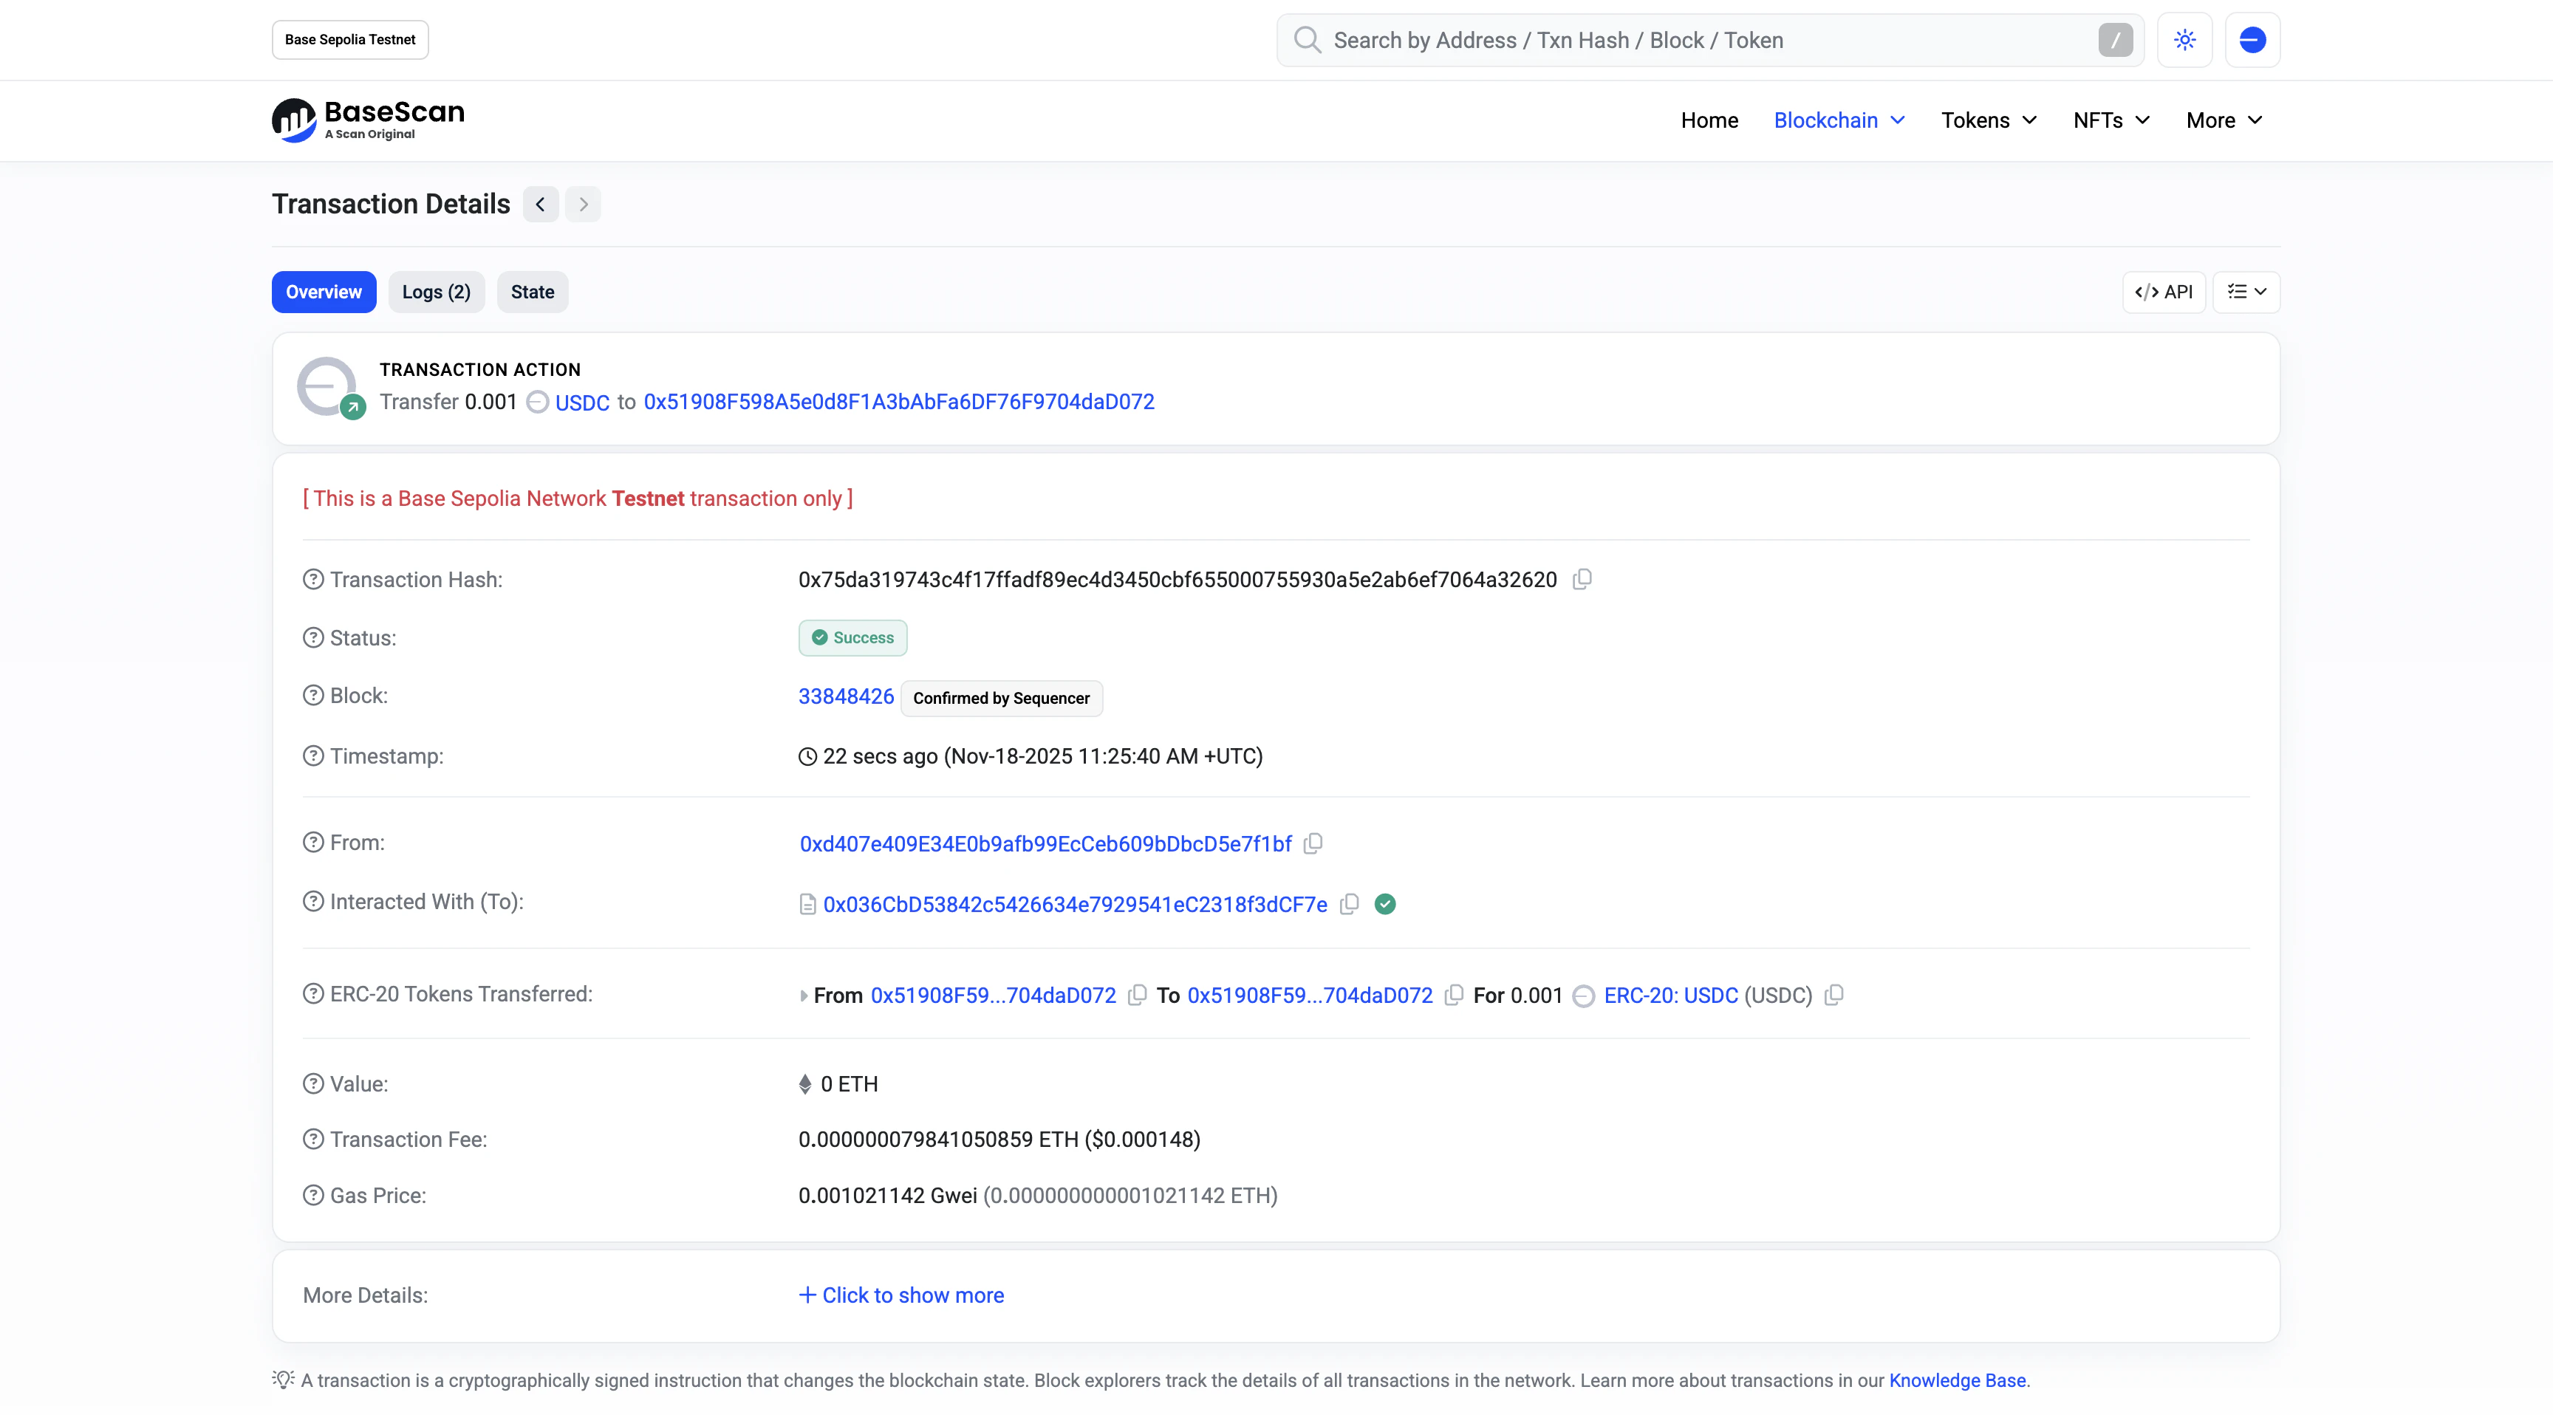Open recipient address 0x51908F598A5e...daD072 in action
Viewport: 2553px width, 1415px height.
(x=899, y=401)
